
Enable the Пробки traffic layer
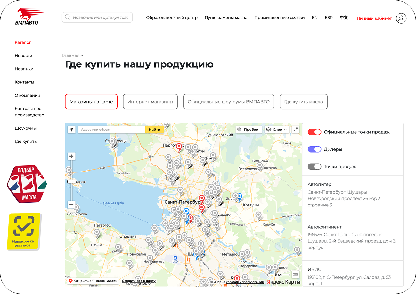[x=249, y=130]
